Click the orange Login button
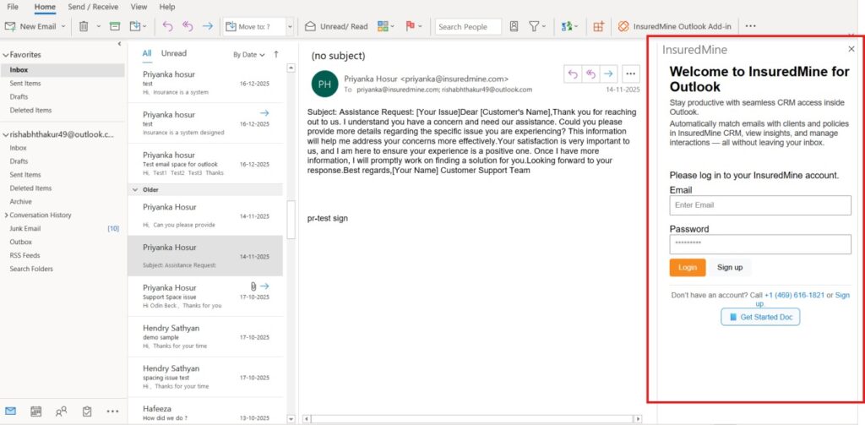The height and width of the screenshot is (425, 865). (x=687, y=267)
